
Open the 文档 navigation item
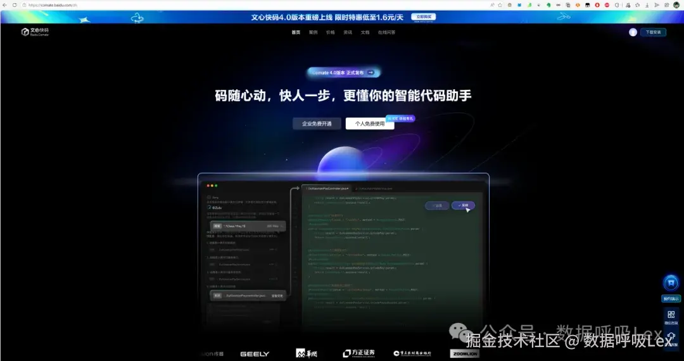tap(365, 32)
